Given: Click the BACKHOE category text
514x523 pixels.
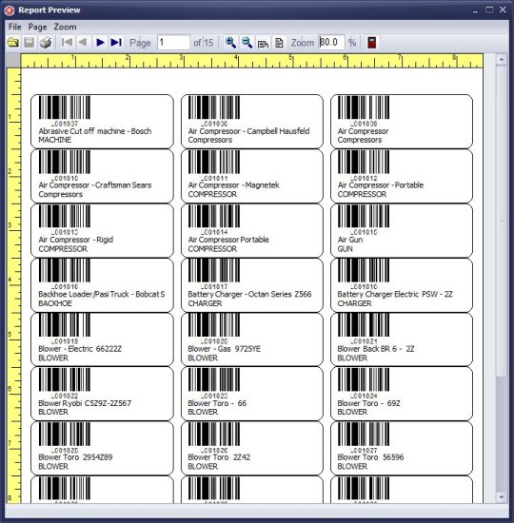Looking at the screenshot, I should coord(55,303).
